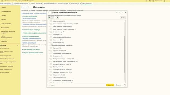Open favorites star icon in title bar
The image size is (170, 95).
coord(153,1)
